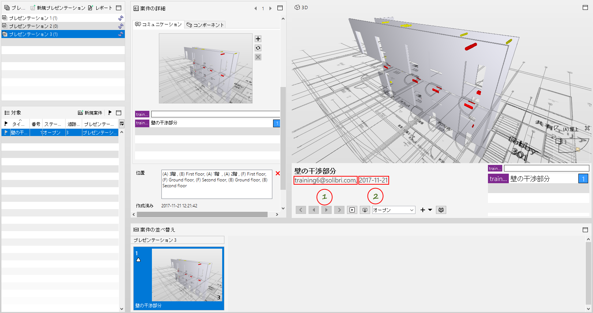Click the details horizontal scrollbar
Screen dimensions: 593x313
(x=202, y=215)
